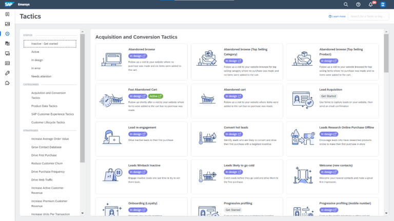Screen dimensions: 394x221
Task: Open In design badge for Abandoned browse
Action: [x=137, y=55]
